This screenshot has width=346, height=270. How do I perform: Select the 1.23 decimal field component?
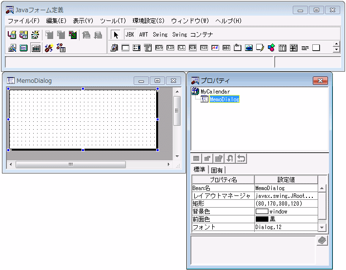click(x=170, y=48)
